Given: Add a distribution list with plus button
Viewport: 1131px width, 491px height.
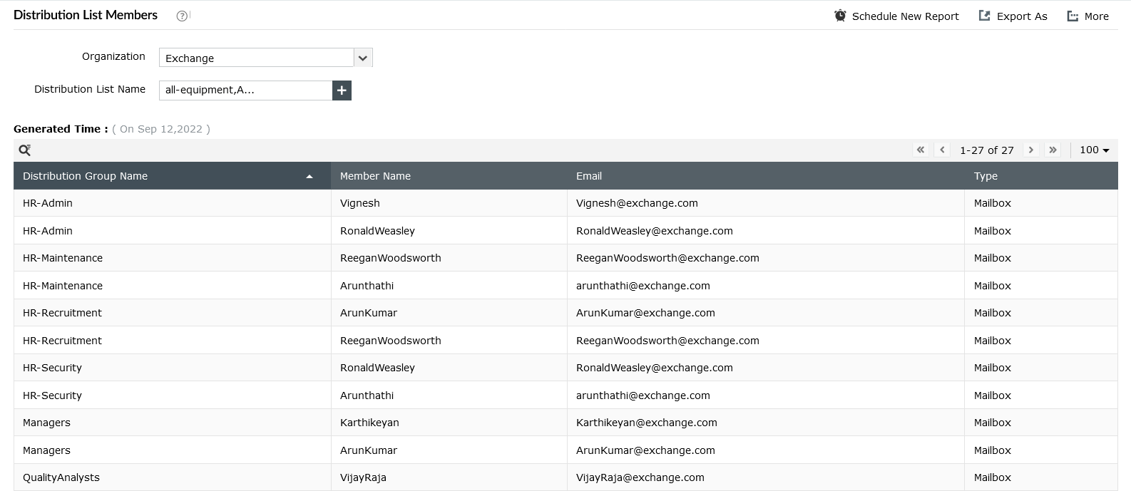Looking at the screenshot, I should click(x=342, y=91).
